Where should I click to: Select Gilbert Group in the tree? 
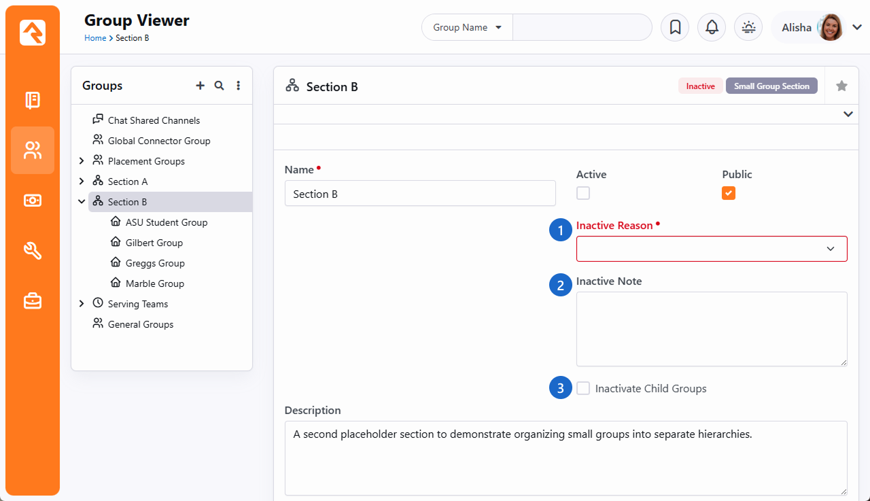(x=154, y=243)
